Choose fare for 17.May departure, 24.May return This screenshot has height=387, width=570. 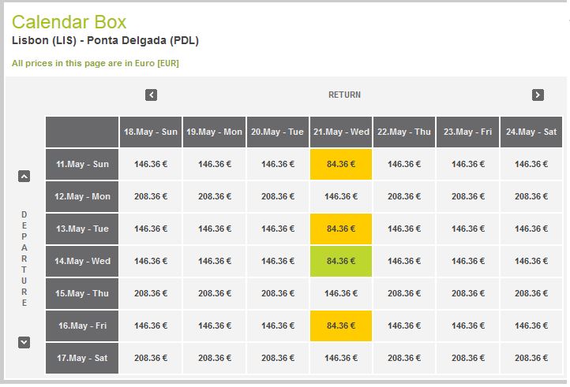pos(531,358)
